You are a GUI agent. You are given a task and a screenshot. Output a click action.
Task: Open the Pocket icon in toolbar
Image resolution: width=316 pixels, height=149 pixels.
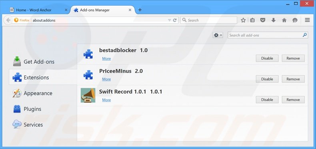click(x=262, y=20)
